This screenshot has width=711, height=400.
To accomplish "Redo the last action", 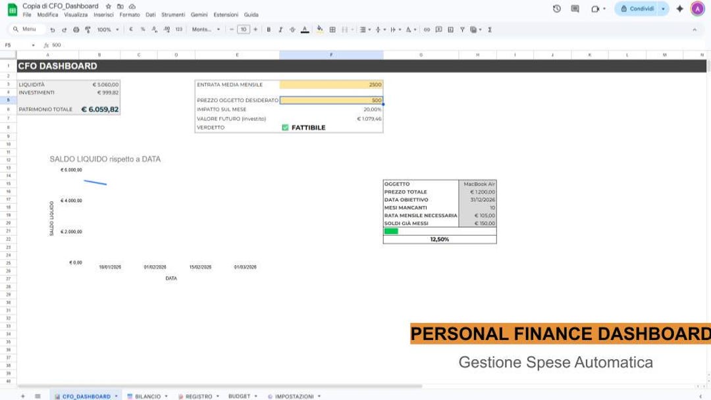I will pos(64,30).
